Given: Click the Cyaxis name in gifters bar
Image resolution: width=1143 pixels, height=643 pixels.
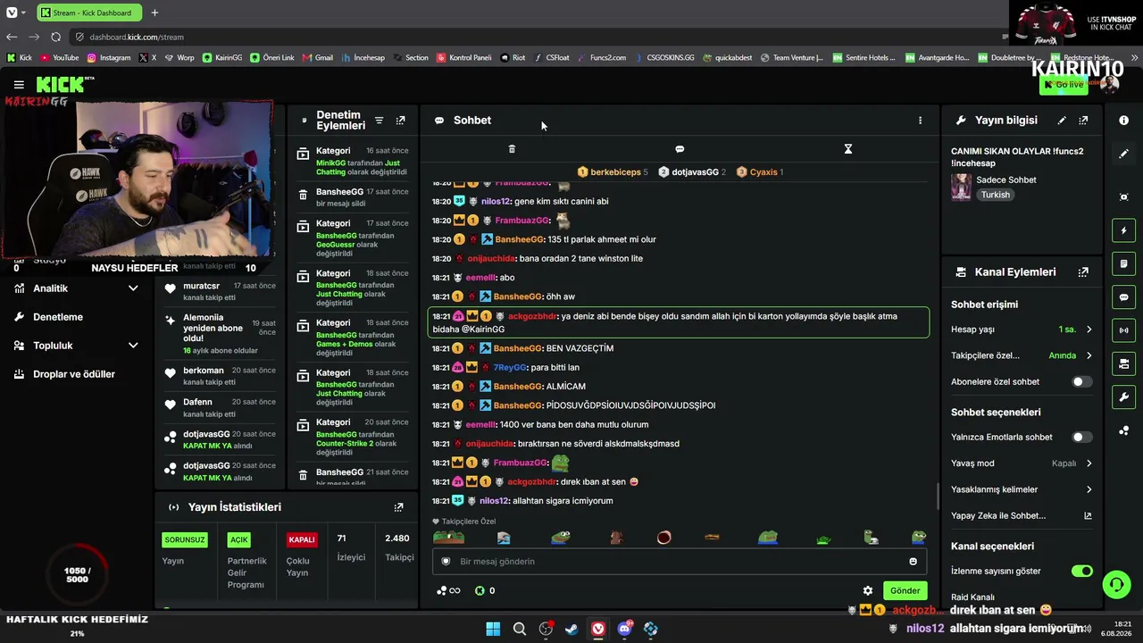Looking at the screenshot, I should [763, 172].
